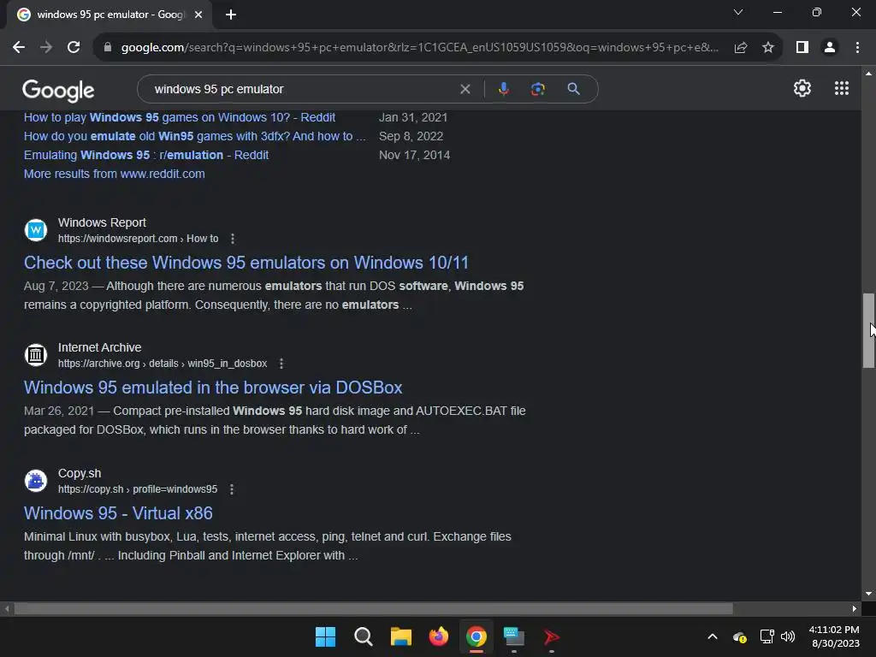Screen dimensions: 876x657
Task: Click the horizontal scrollbar left arrow
Action: pos(7,609)
